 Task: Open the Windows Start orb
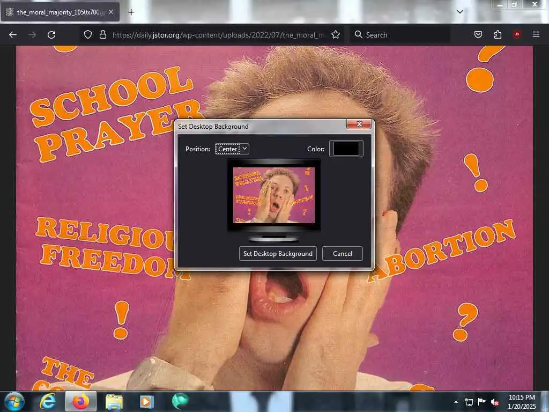14,401
